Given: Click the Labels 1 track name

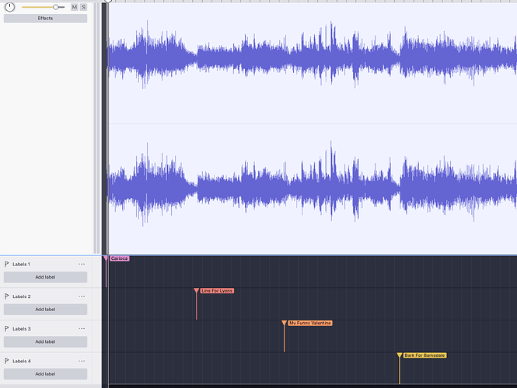Looking at the screenshot, I should click(22, 264).
